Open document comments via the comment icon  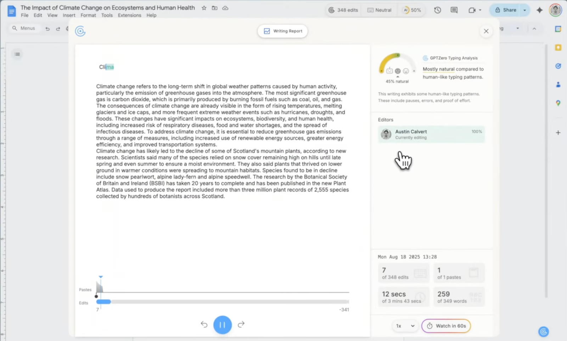pyautogui.click(x=454, y=10)
